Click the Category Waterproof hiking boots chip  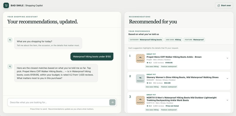click(146, 40)
